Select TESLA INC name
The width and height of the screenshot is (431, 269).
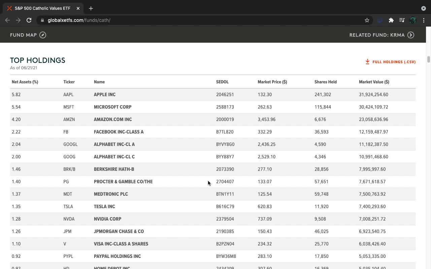click(104, 206)
